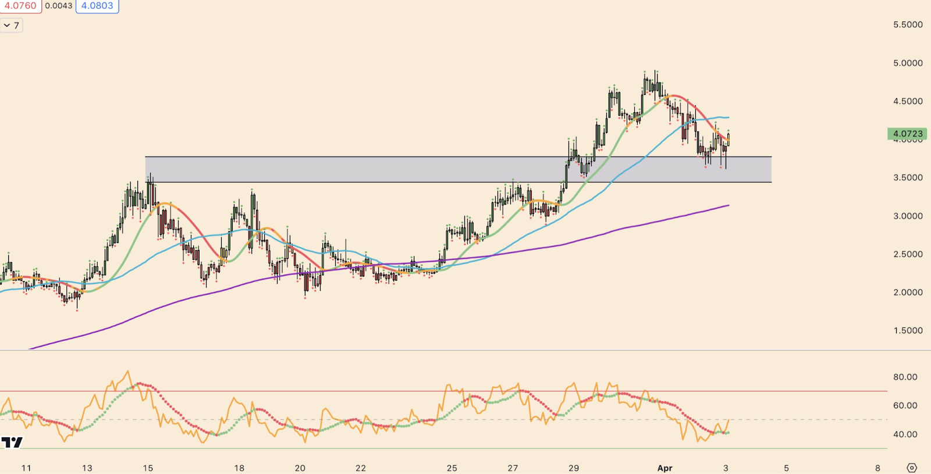Expand the collapsed indicator legend showing 7
This screenshot has height=474, width=931.
pos(12,26)
